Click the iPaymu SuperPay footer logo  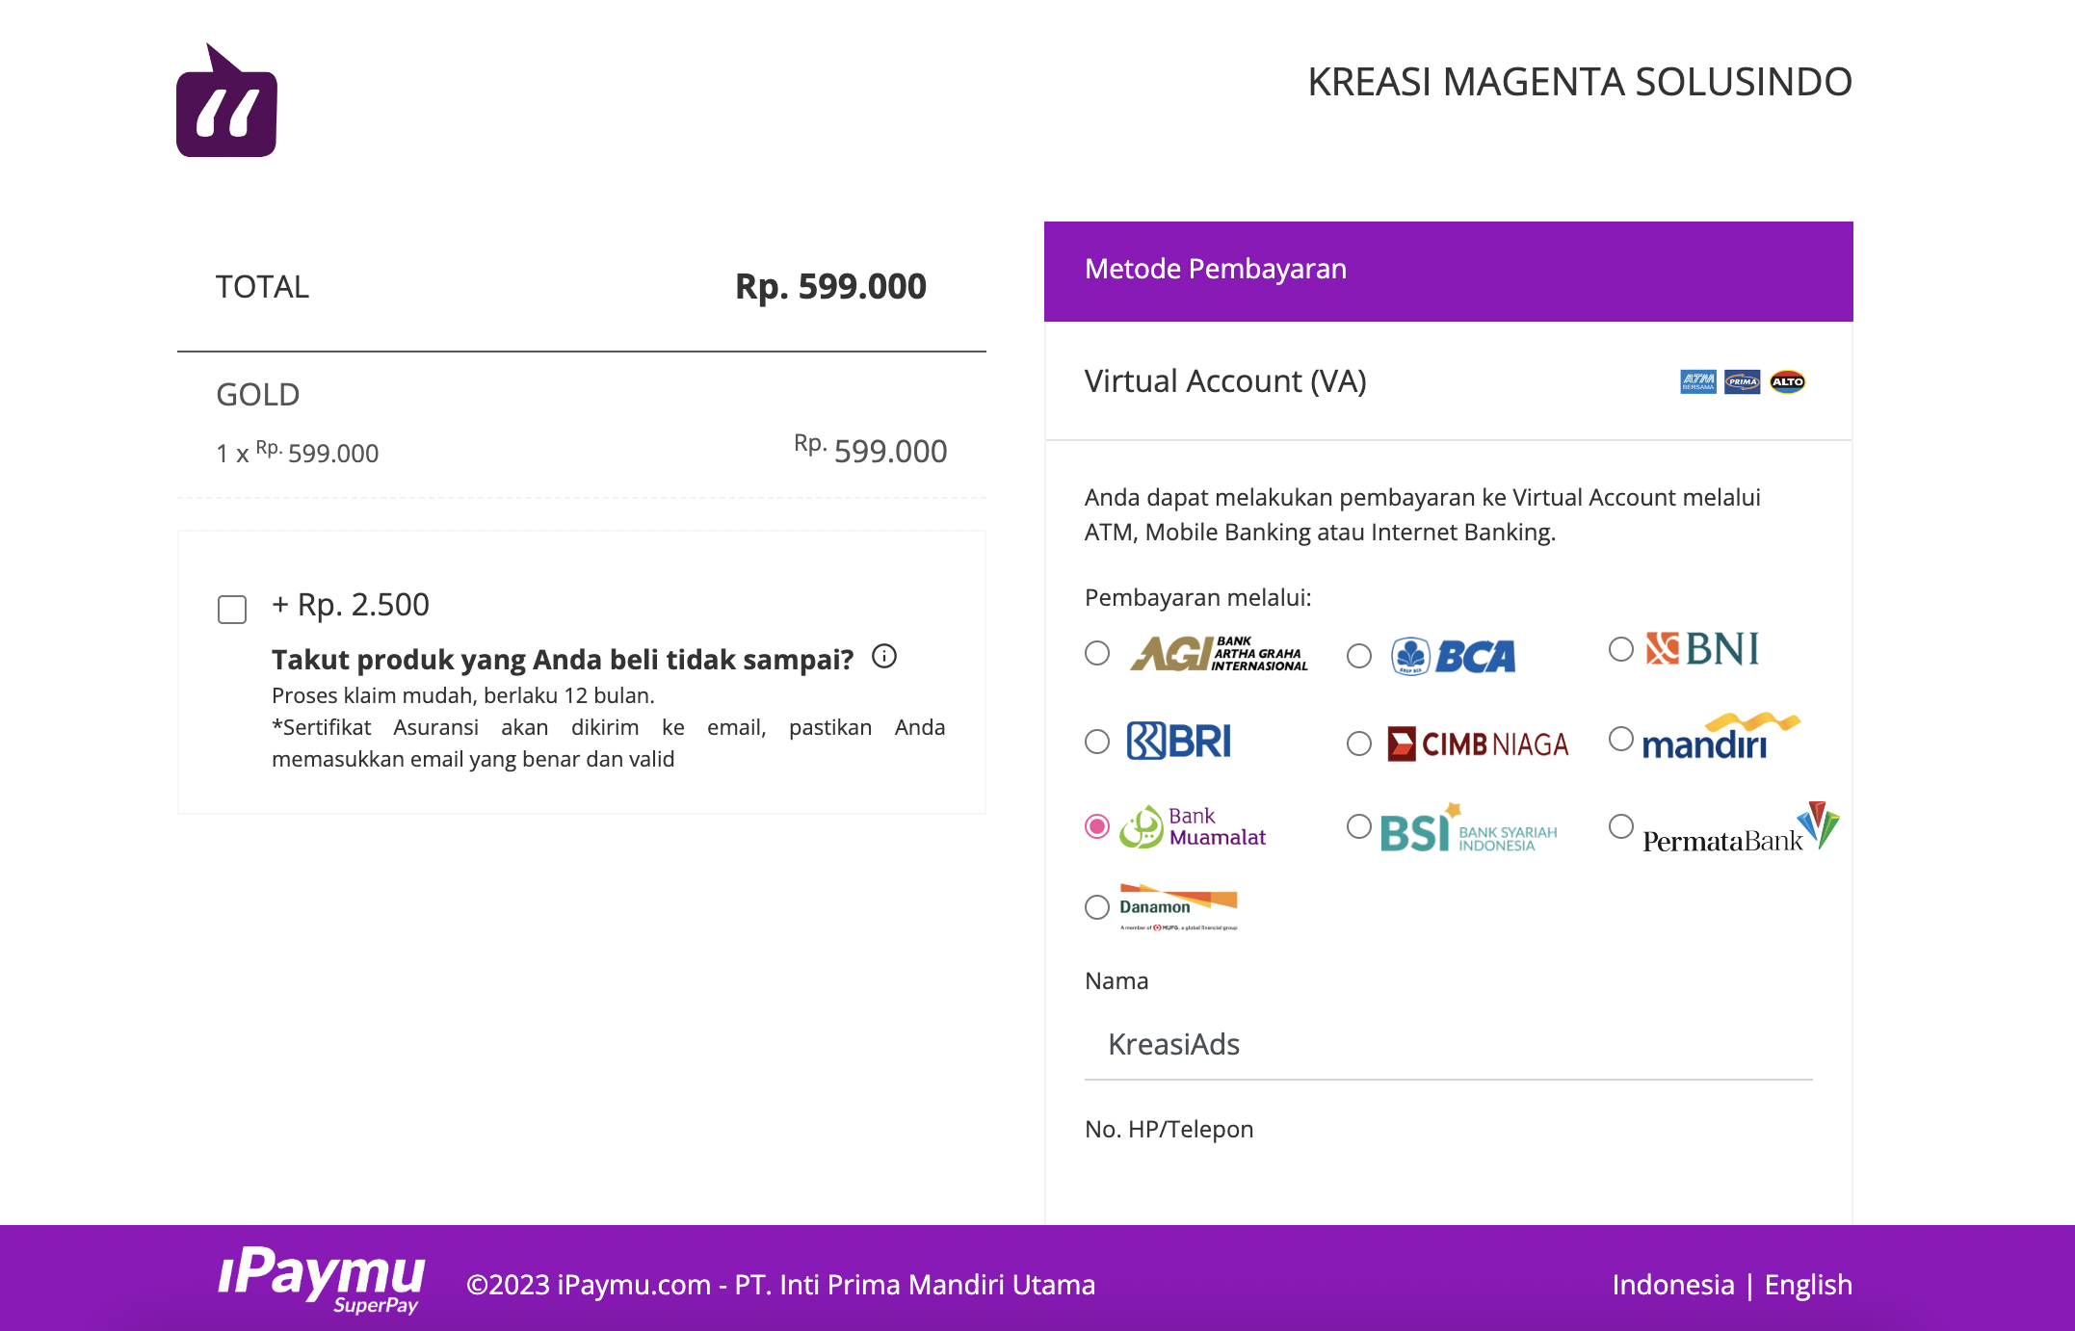(322, 1279)
